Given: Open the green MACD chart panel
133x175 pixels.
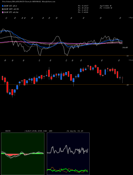Looking at the screenshot, I should pyautogui.click(x=23, y=154).
